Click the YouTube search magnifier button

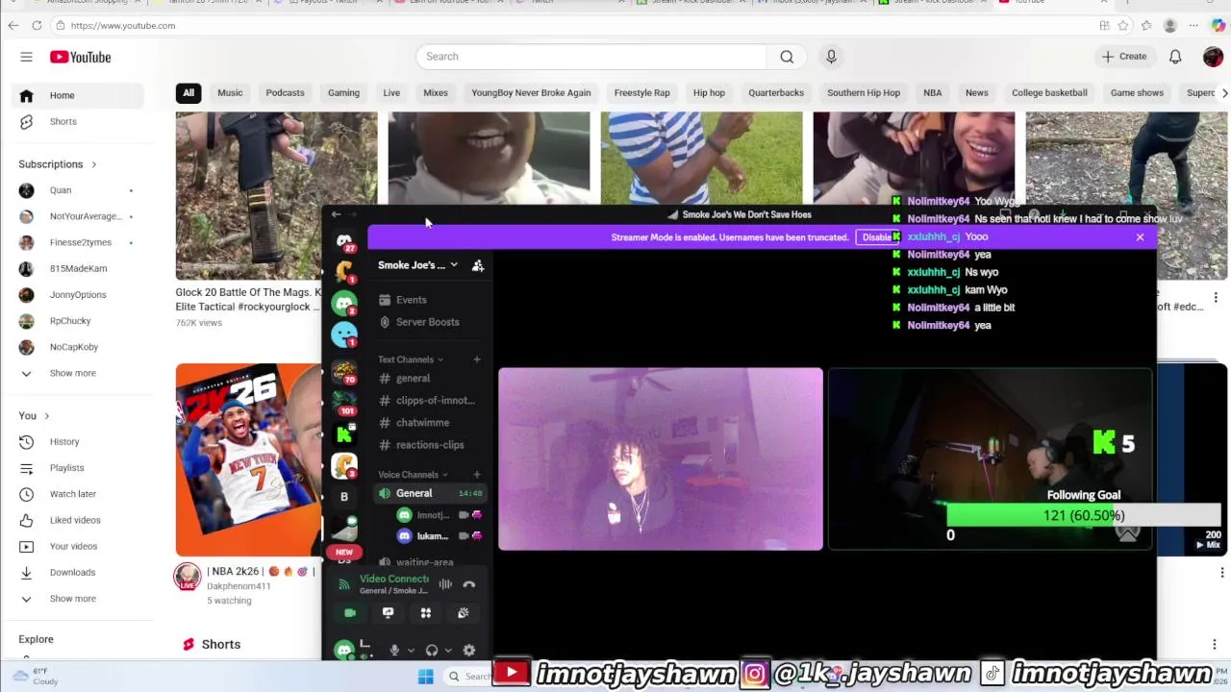coord(787,57)
